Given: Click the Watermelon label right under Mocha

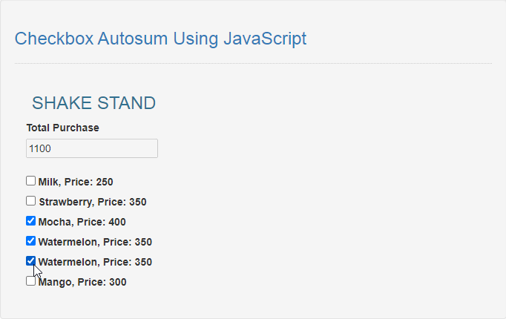Looking at the screenshot, I should click(95, 242).
